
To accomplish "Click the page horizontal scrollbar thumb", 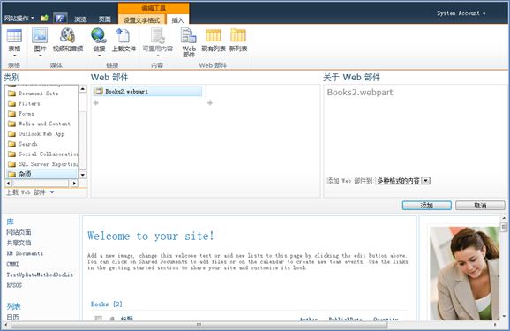I will (199, 325).
